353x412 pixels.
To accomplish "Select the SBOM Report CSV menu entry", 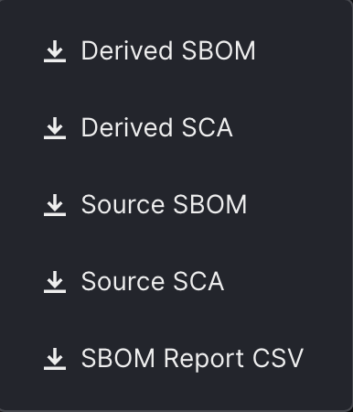I will pos(176,359).
